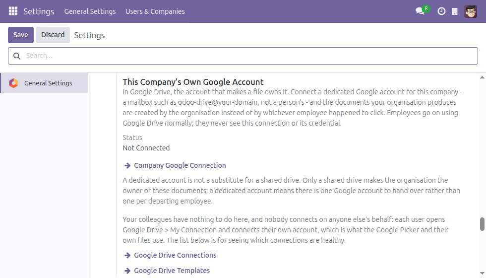Open the apps grid menu

click(13, 11)
